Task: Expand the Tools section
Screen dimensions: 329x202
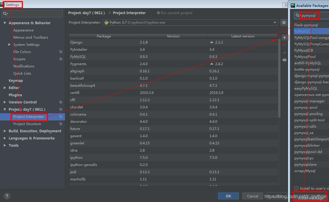Action: pos(5,146)
